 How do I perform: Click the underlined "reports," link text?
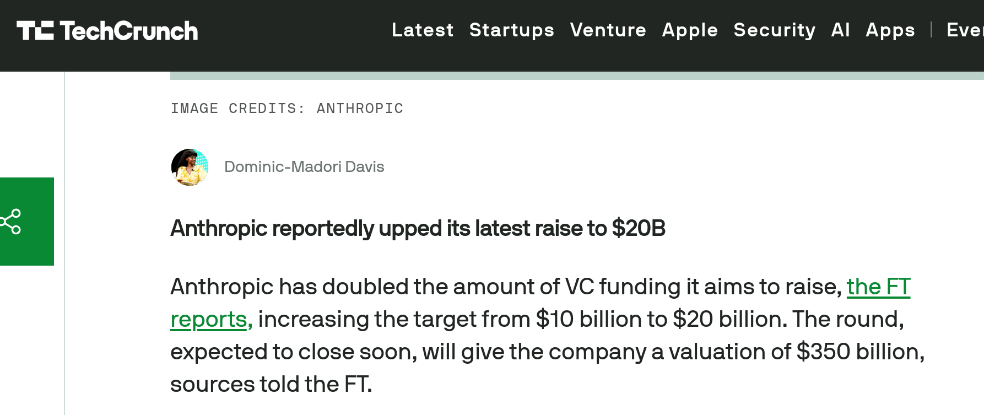point(211,319)
